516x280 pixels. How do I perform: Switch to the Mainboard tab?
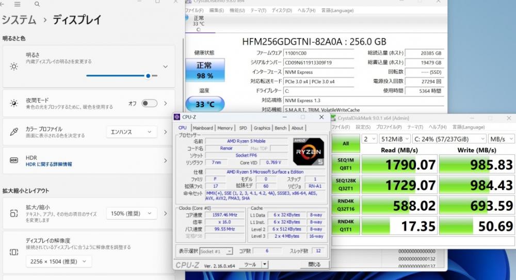203,128
